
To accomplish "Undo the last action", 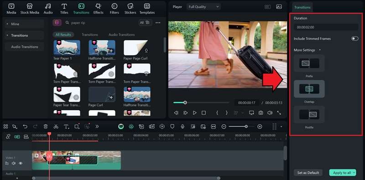I will click(25, 127).
